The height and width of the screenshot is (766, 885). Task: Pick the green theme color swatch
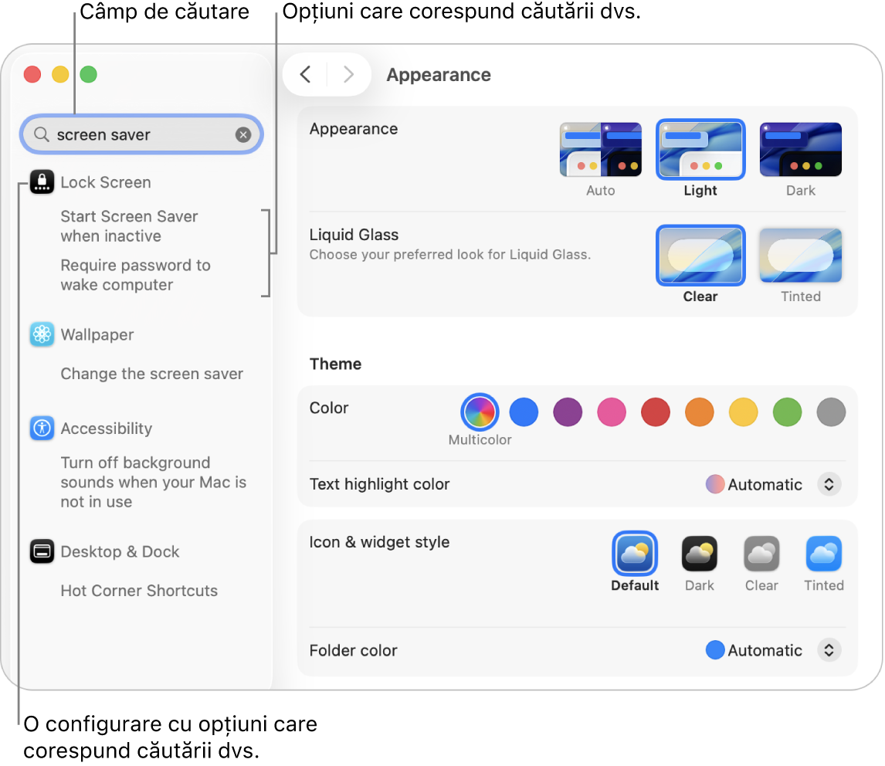coord(787,412)
